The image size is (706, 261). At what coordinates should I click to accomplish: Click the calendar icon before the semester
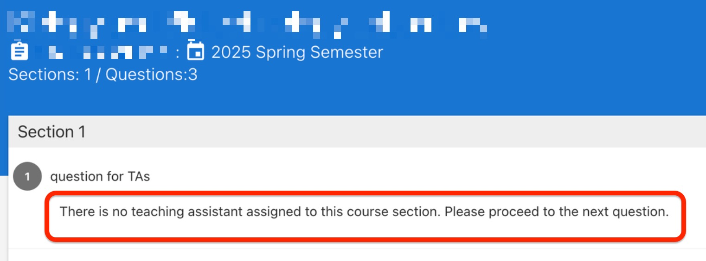pyautogui.click(x=196, y=51)
